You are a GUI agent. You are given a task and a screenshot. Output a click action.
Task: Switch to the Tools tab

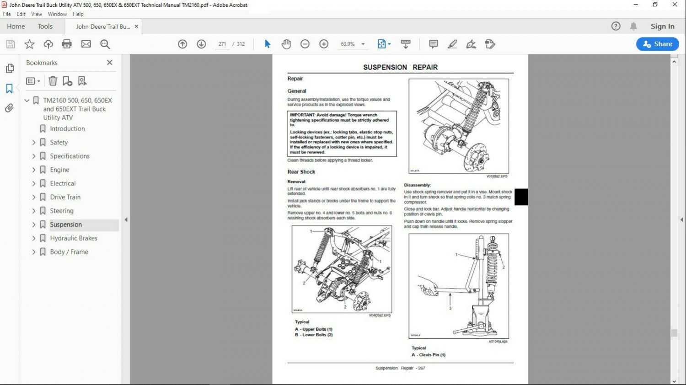coord(45,27)
